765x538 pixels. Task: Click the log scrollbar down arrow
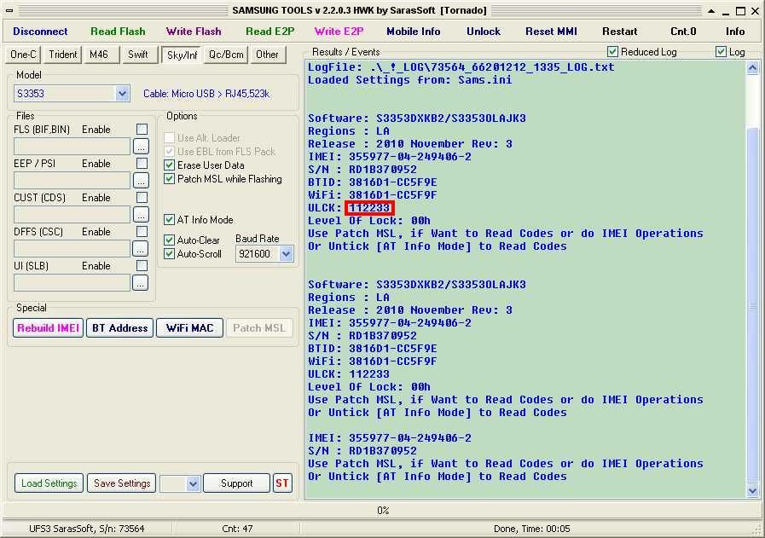click(752, 491)
